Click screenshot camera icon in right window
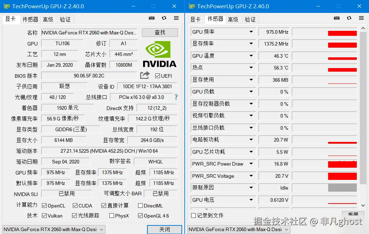Image resolution: width=369 pixels, height=234 pixels. pyautogui.click(x=337, y=18)
